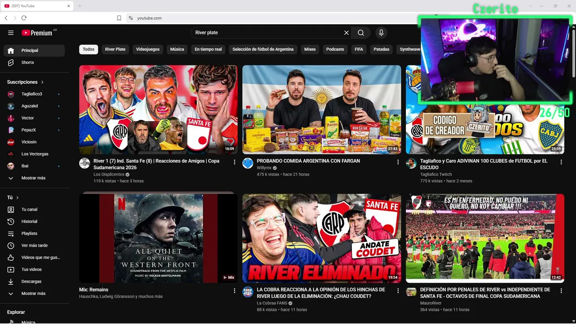Select the FIFA filter chip
The image size is (576, 324).
point(359,49)
